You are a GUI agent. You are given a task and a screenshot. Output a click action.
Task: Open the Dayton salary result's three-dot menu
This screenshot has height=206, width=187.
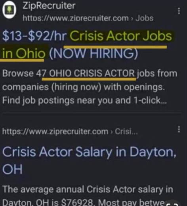click(x=179, y=129)
